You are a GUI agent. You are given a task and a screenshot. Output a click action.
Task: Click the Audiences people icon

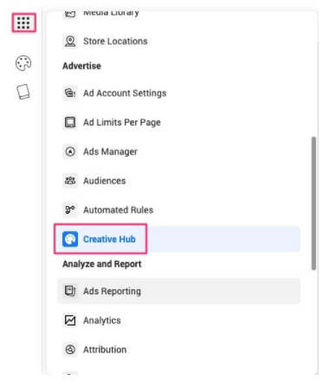point(70,181)
